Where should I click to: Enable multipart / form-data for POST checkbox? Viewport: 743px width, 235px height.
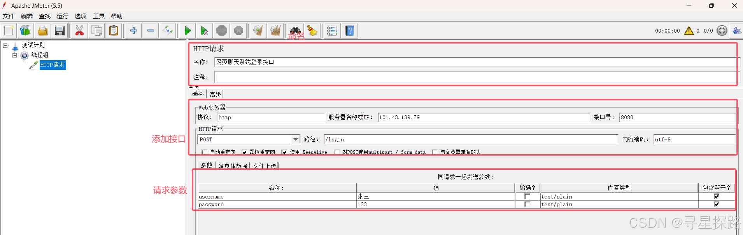(x=337, y=152)
